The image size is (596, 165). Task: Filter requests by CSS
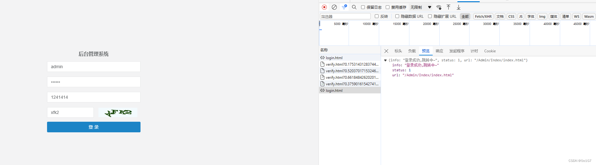(511, 16)
